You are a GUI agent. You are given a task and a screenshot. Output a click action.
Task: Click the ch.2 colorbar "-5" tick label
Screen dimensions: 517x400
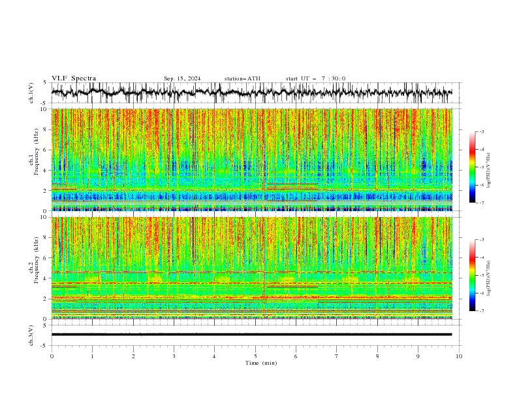point(482,275)
